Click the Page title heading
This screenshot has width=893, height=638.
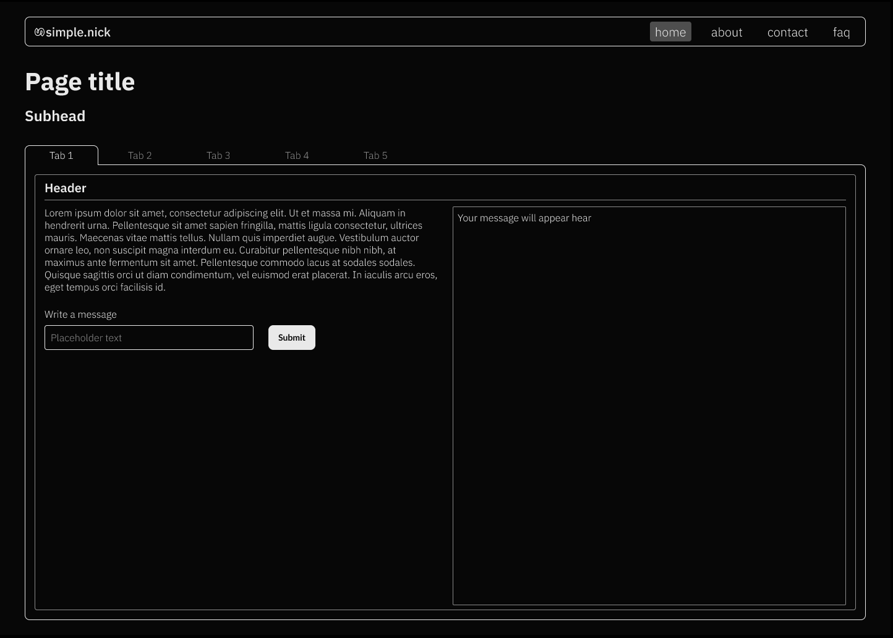click(80, 82)
